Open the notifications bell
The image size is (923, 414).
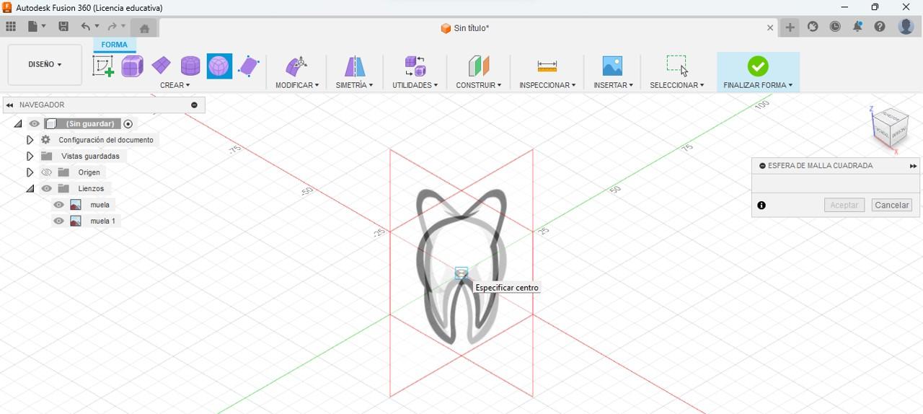pyautogui.click(x=857, y=27)
